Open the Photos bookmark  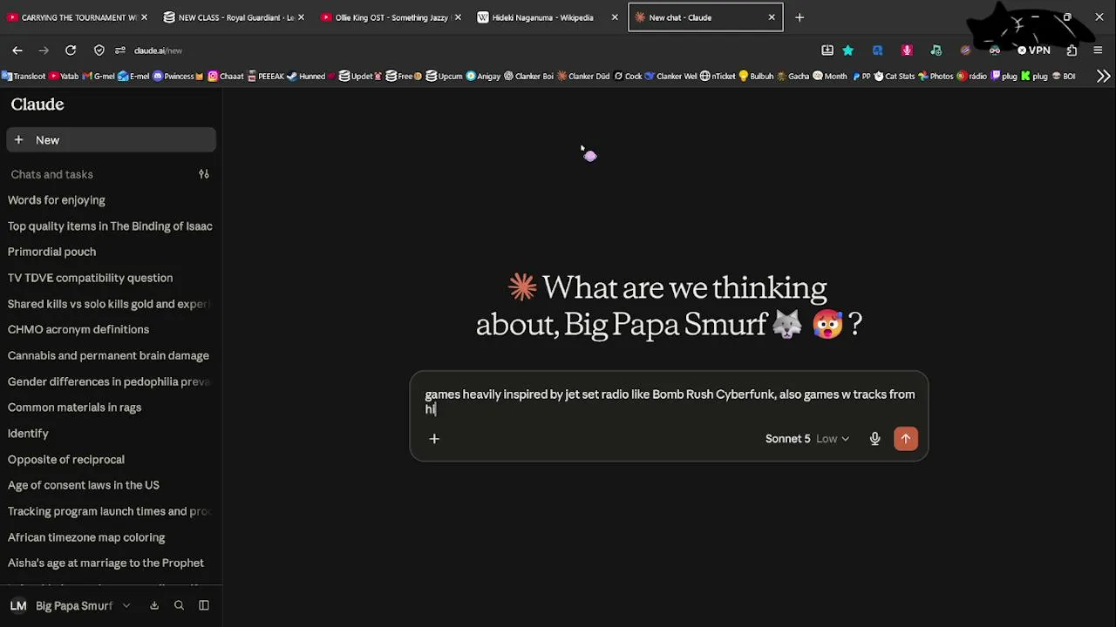tap(936, 76)
